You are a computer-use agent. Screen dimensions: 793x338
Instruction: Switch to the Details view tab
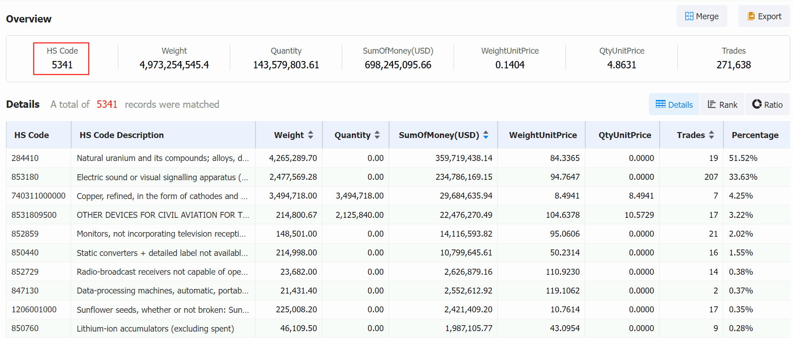click(x=674, y=105)
